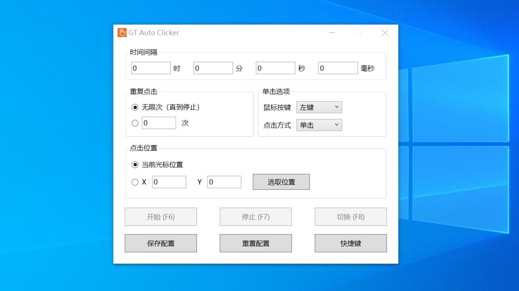Select the fixed repeat count option
Viewport: 519px width, 291px height.
point(135,123)
